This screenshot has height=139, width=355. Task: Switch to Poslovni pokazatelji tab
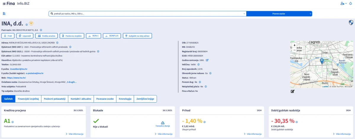[55, 99]
